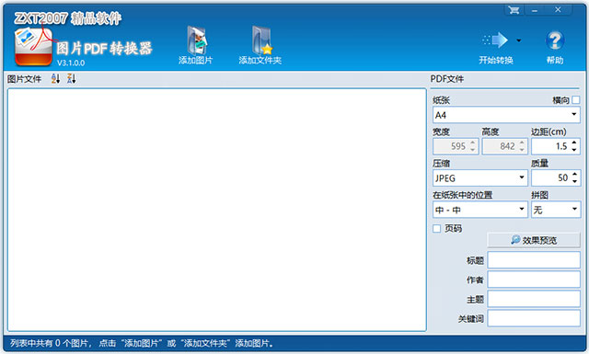The width and height of the screenshot is (589, 354).
Task: Open the 在纸张中的位置 position dropdown
Action: (480, 210)
